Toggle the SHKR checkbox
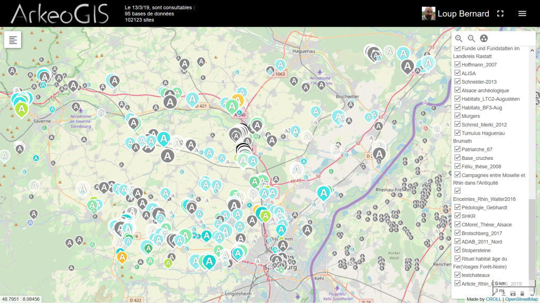 click(457, 216)
